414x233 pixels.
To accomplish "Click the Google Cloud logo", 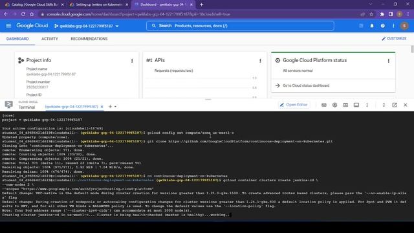I will point(32,26).
